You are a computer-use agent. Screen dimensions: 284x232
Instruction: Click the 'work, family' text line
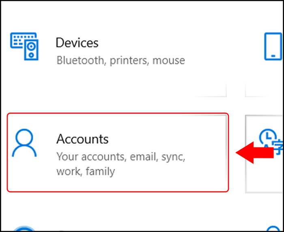click(86, 171)
